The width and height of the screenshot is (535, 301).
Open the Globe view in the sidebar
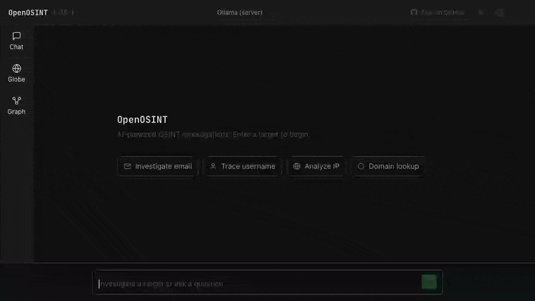[x=16, y=74]
